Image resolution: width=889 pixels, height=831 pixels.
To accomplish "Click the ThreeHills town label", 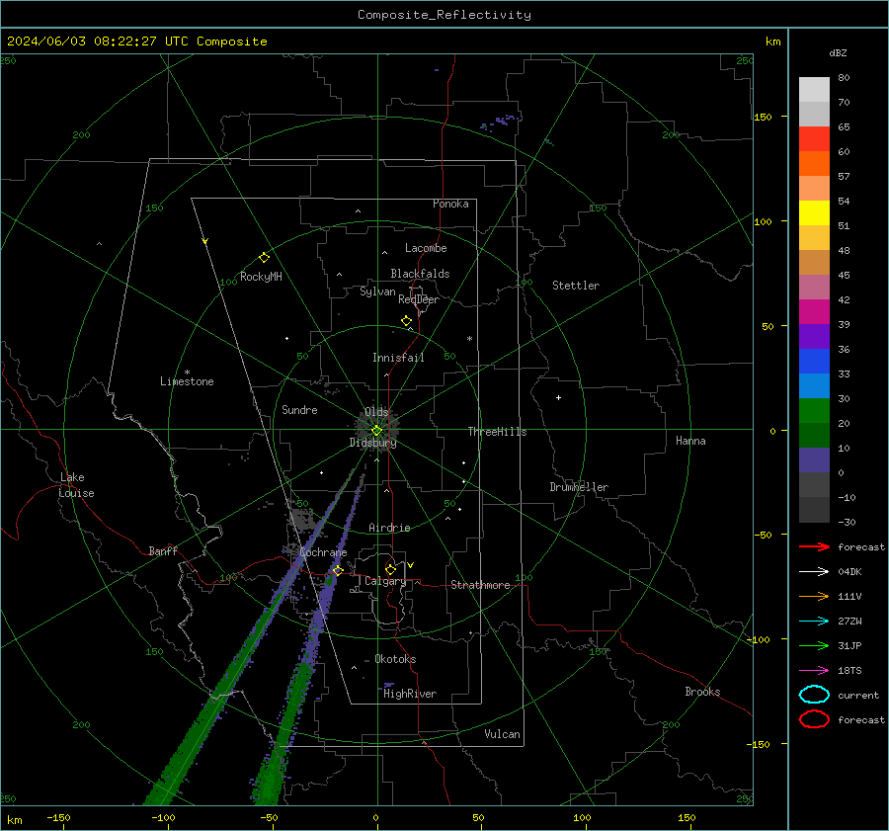I will (497, 432).
